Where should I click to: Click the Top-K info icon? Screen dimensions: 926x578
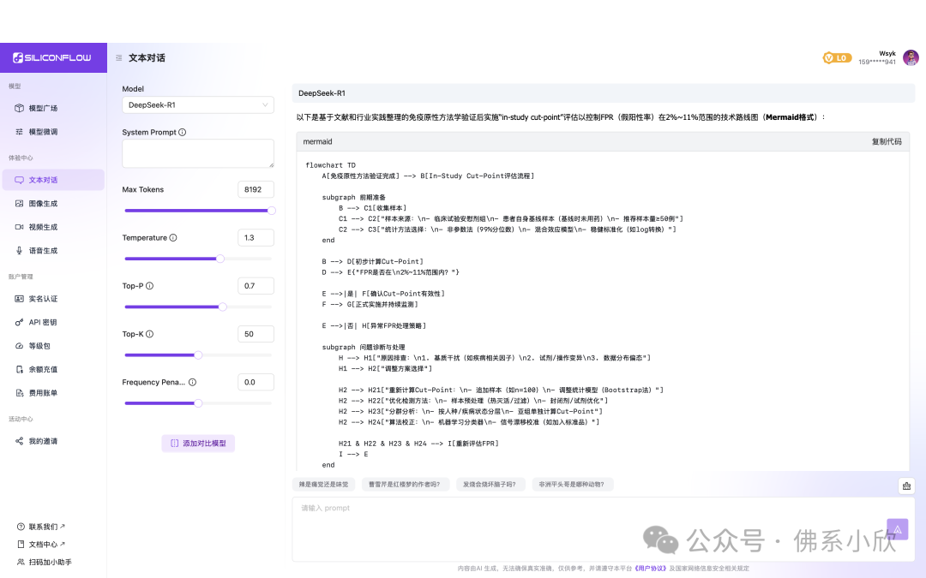(x=149, y=334)
